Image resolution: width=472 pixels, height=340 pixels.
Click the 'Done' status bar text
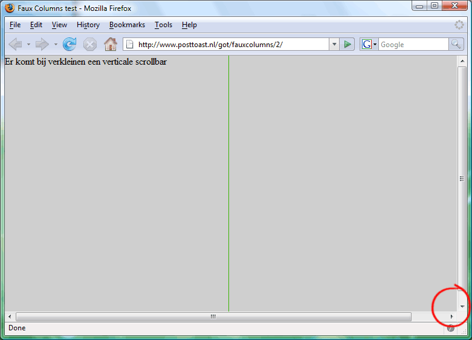pyautogui.click(x=17, y=328)
